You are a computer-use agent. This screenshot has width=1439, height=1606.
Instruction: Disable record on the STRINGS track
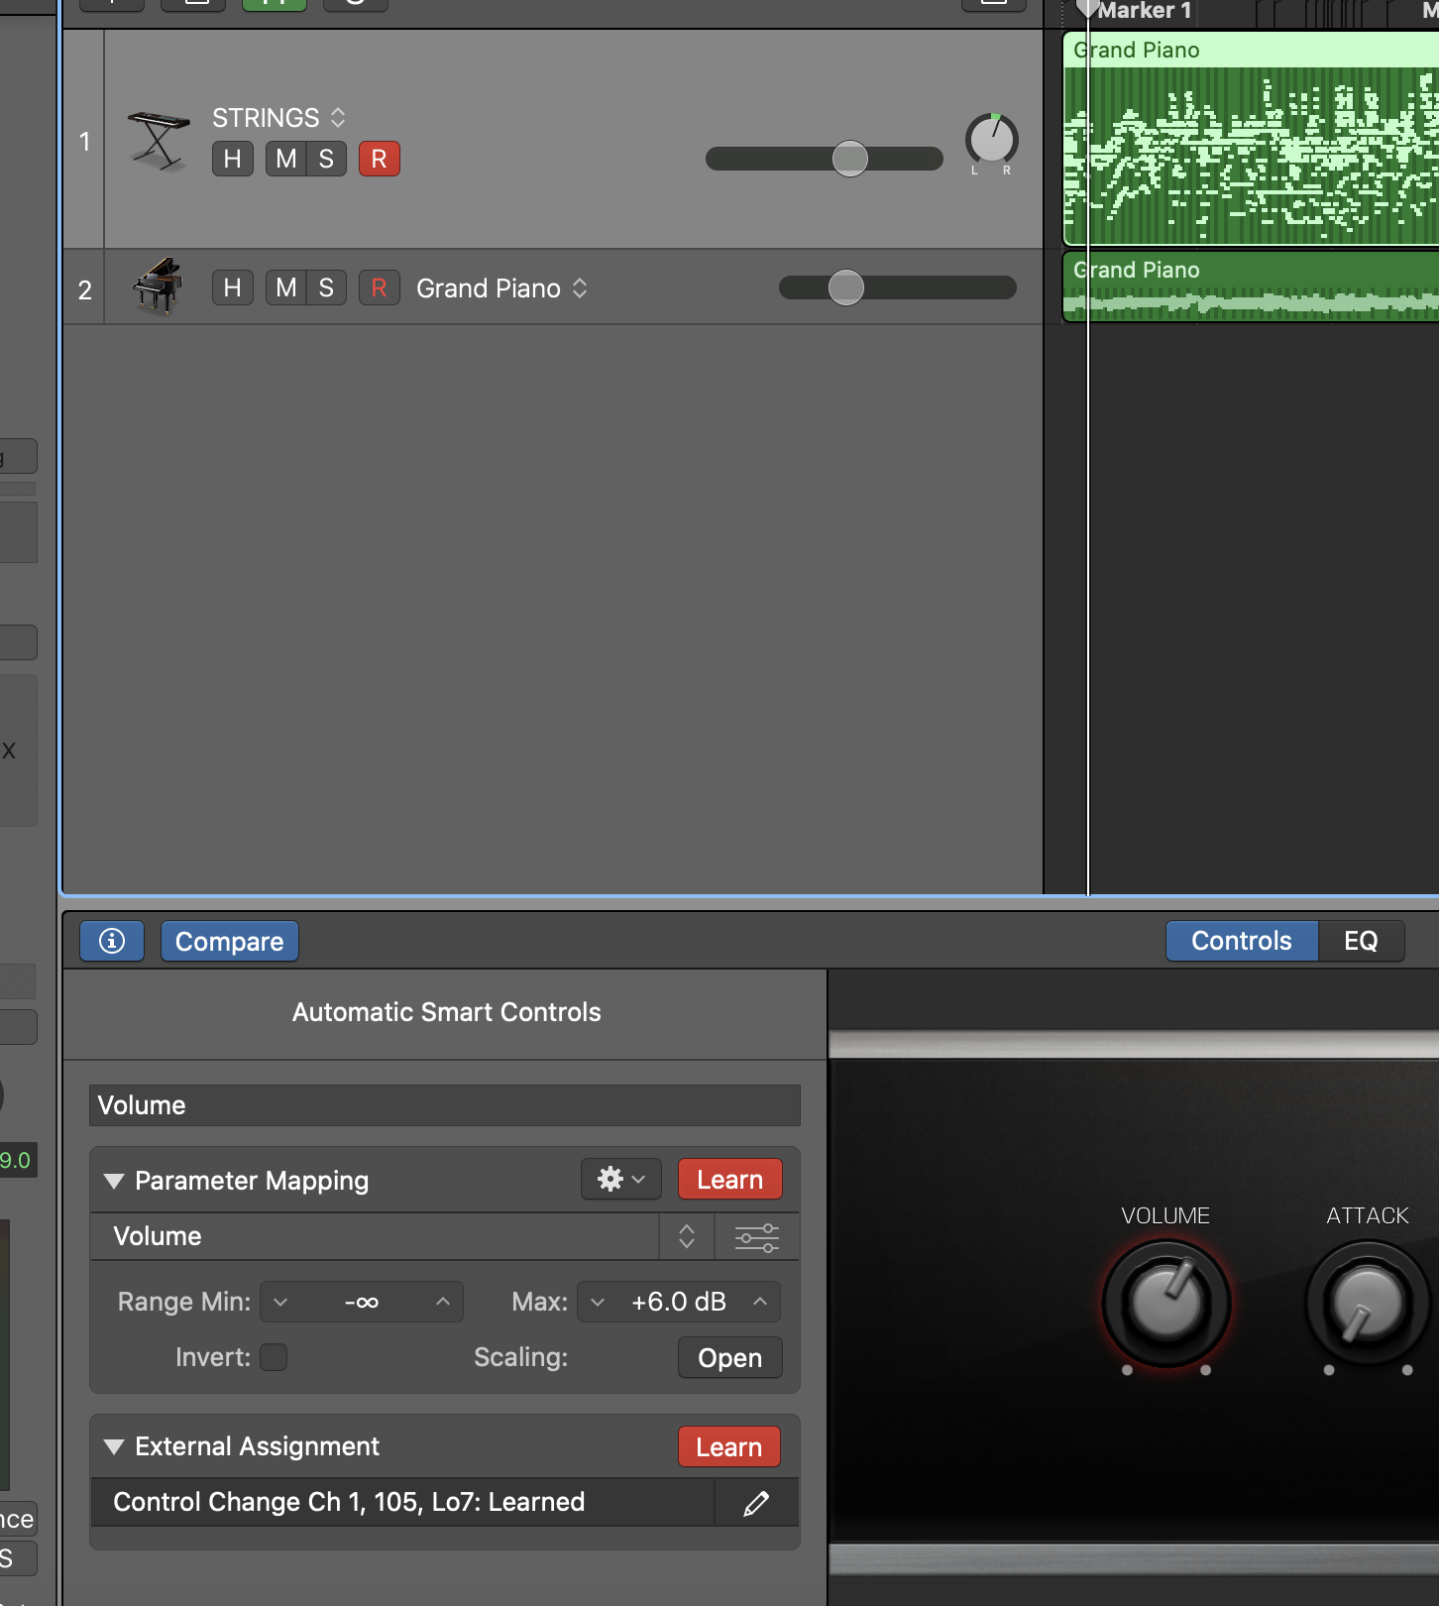(380, 159)
